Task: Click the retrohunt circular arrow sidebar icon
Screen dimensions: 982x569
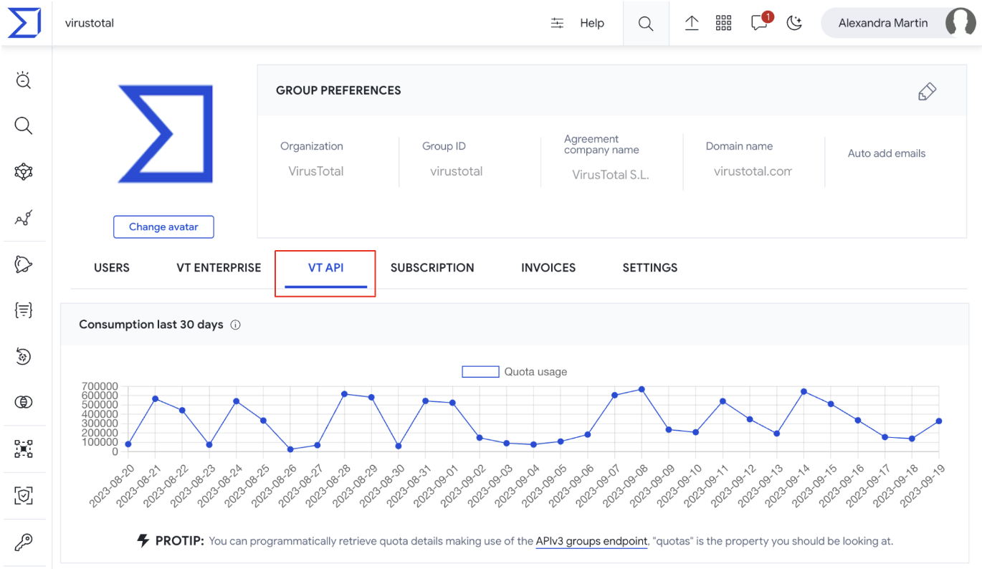Action: coord(24,356)
